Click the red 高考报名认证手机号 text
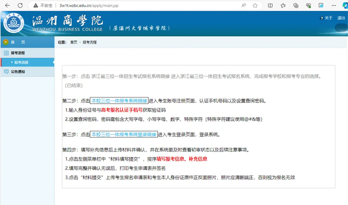Image resolution: width=348 pixels, height=205 pixels. (x=122, y=110)
